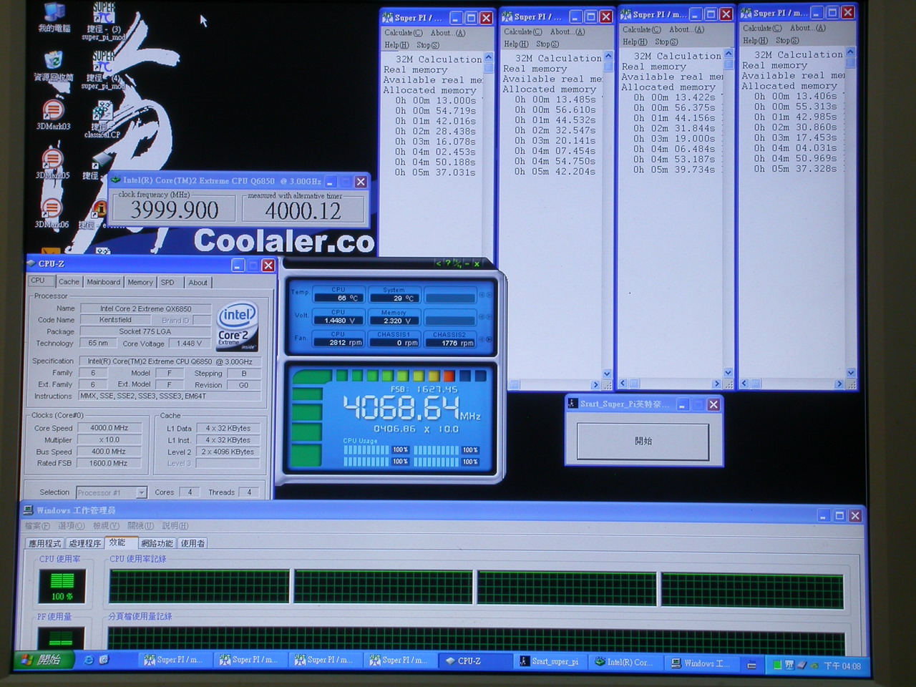Viewport: 916px width, 687px height.
Task: Click the Rated FSB value 1600.0 MHz
Action: [109, 463]
